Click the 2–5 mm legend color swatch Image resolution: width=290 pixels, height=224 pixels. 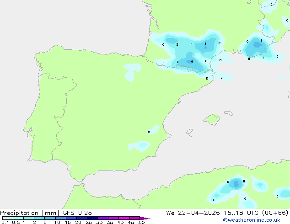[x=39, y=218]
